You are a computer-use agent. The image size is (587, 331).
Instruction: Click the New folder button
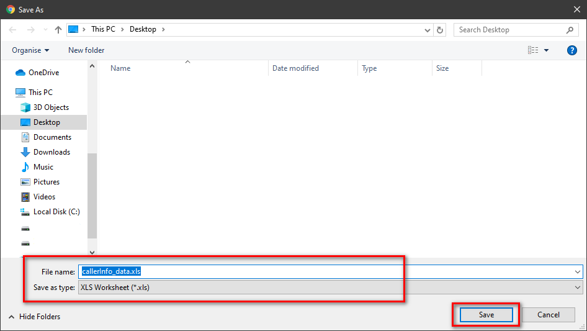coord(86,50)
